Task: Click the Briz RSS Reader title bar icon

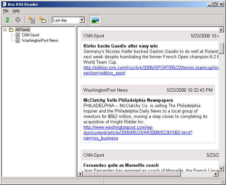Action: coord(5,4)
